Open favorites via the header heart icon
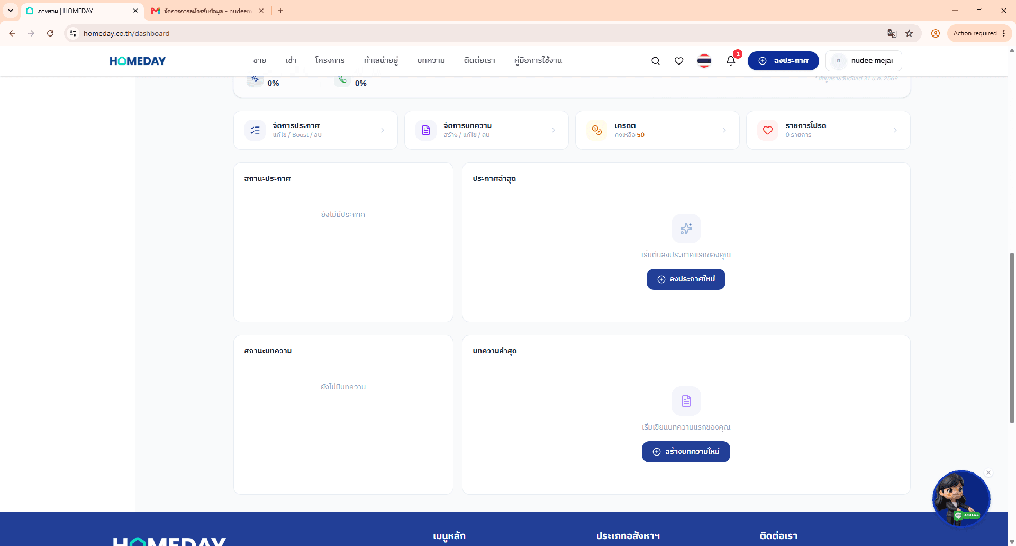Screen dimensions: 1016x546 679,61
